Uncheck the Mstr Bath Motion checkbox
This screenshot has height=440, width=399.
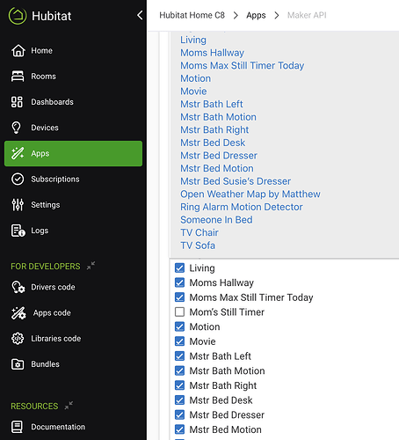click(x=179, y=370)
